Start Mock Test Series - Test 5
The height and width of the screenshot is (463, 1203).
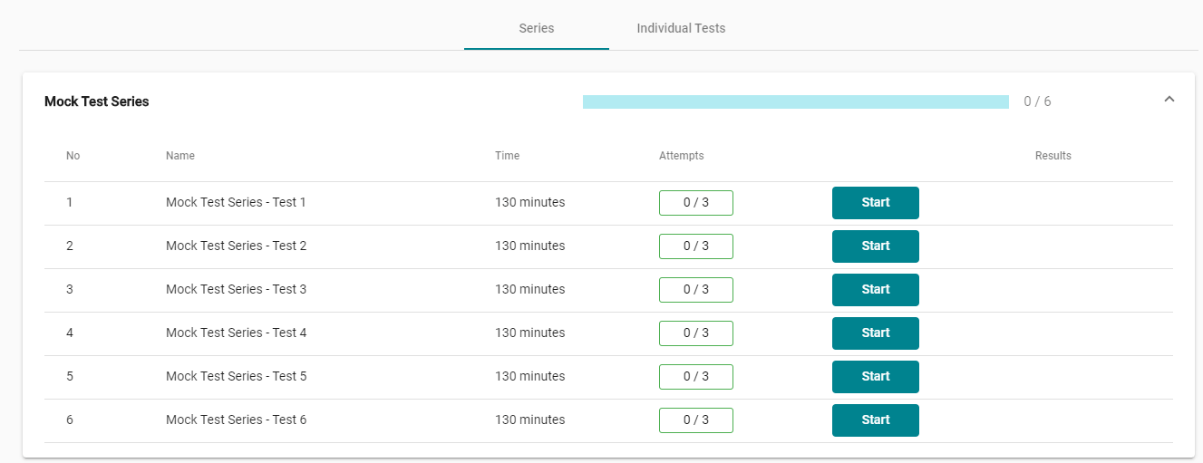(x=875, y=377)
